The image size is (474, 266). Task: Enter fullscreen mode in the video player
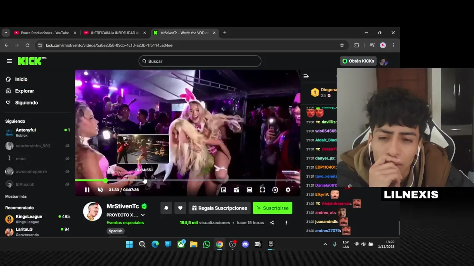[262, 190]
